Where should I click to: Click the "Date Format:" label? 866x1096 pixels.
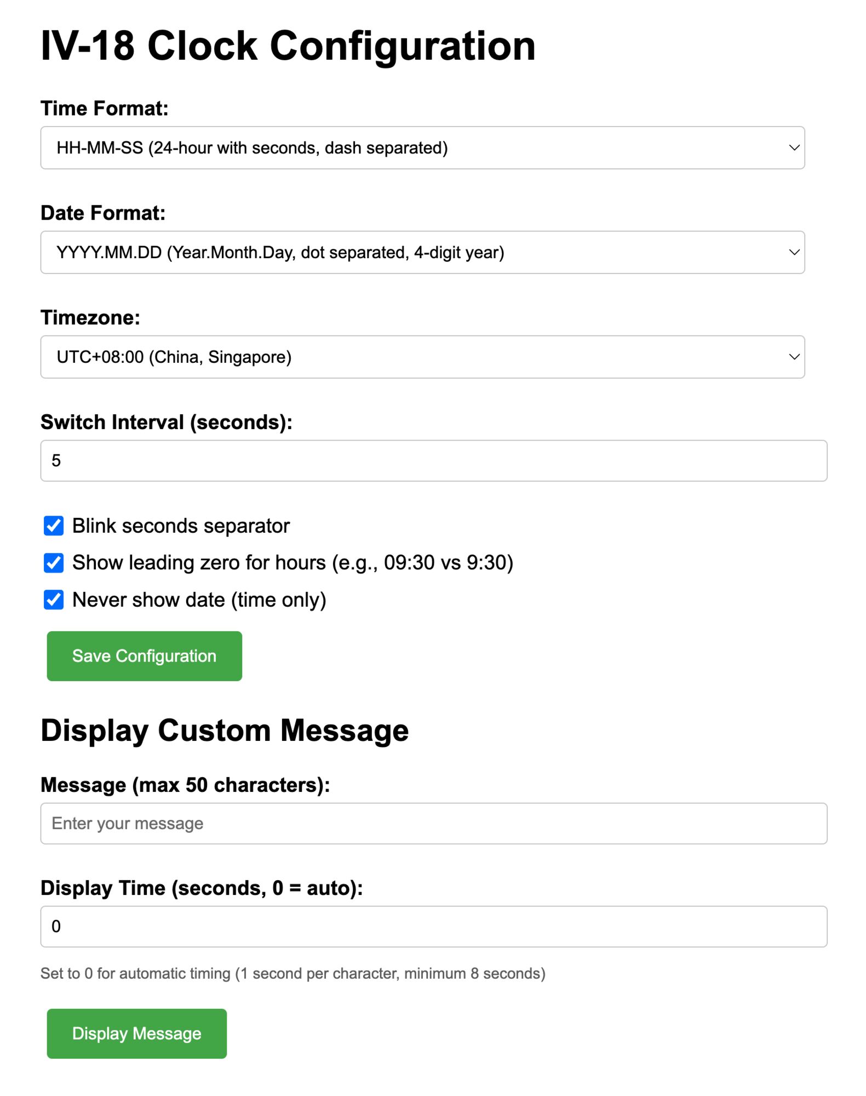103,213
